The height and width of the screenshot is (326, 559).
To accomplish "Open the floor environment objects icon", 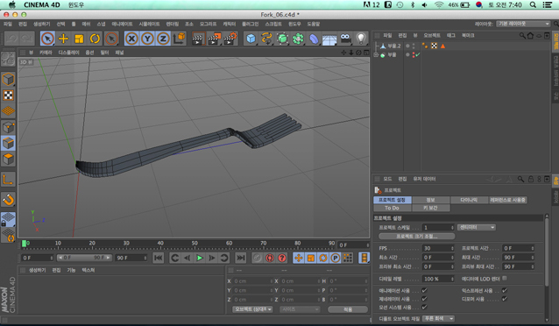I will click(x=329, y=39).
